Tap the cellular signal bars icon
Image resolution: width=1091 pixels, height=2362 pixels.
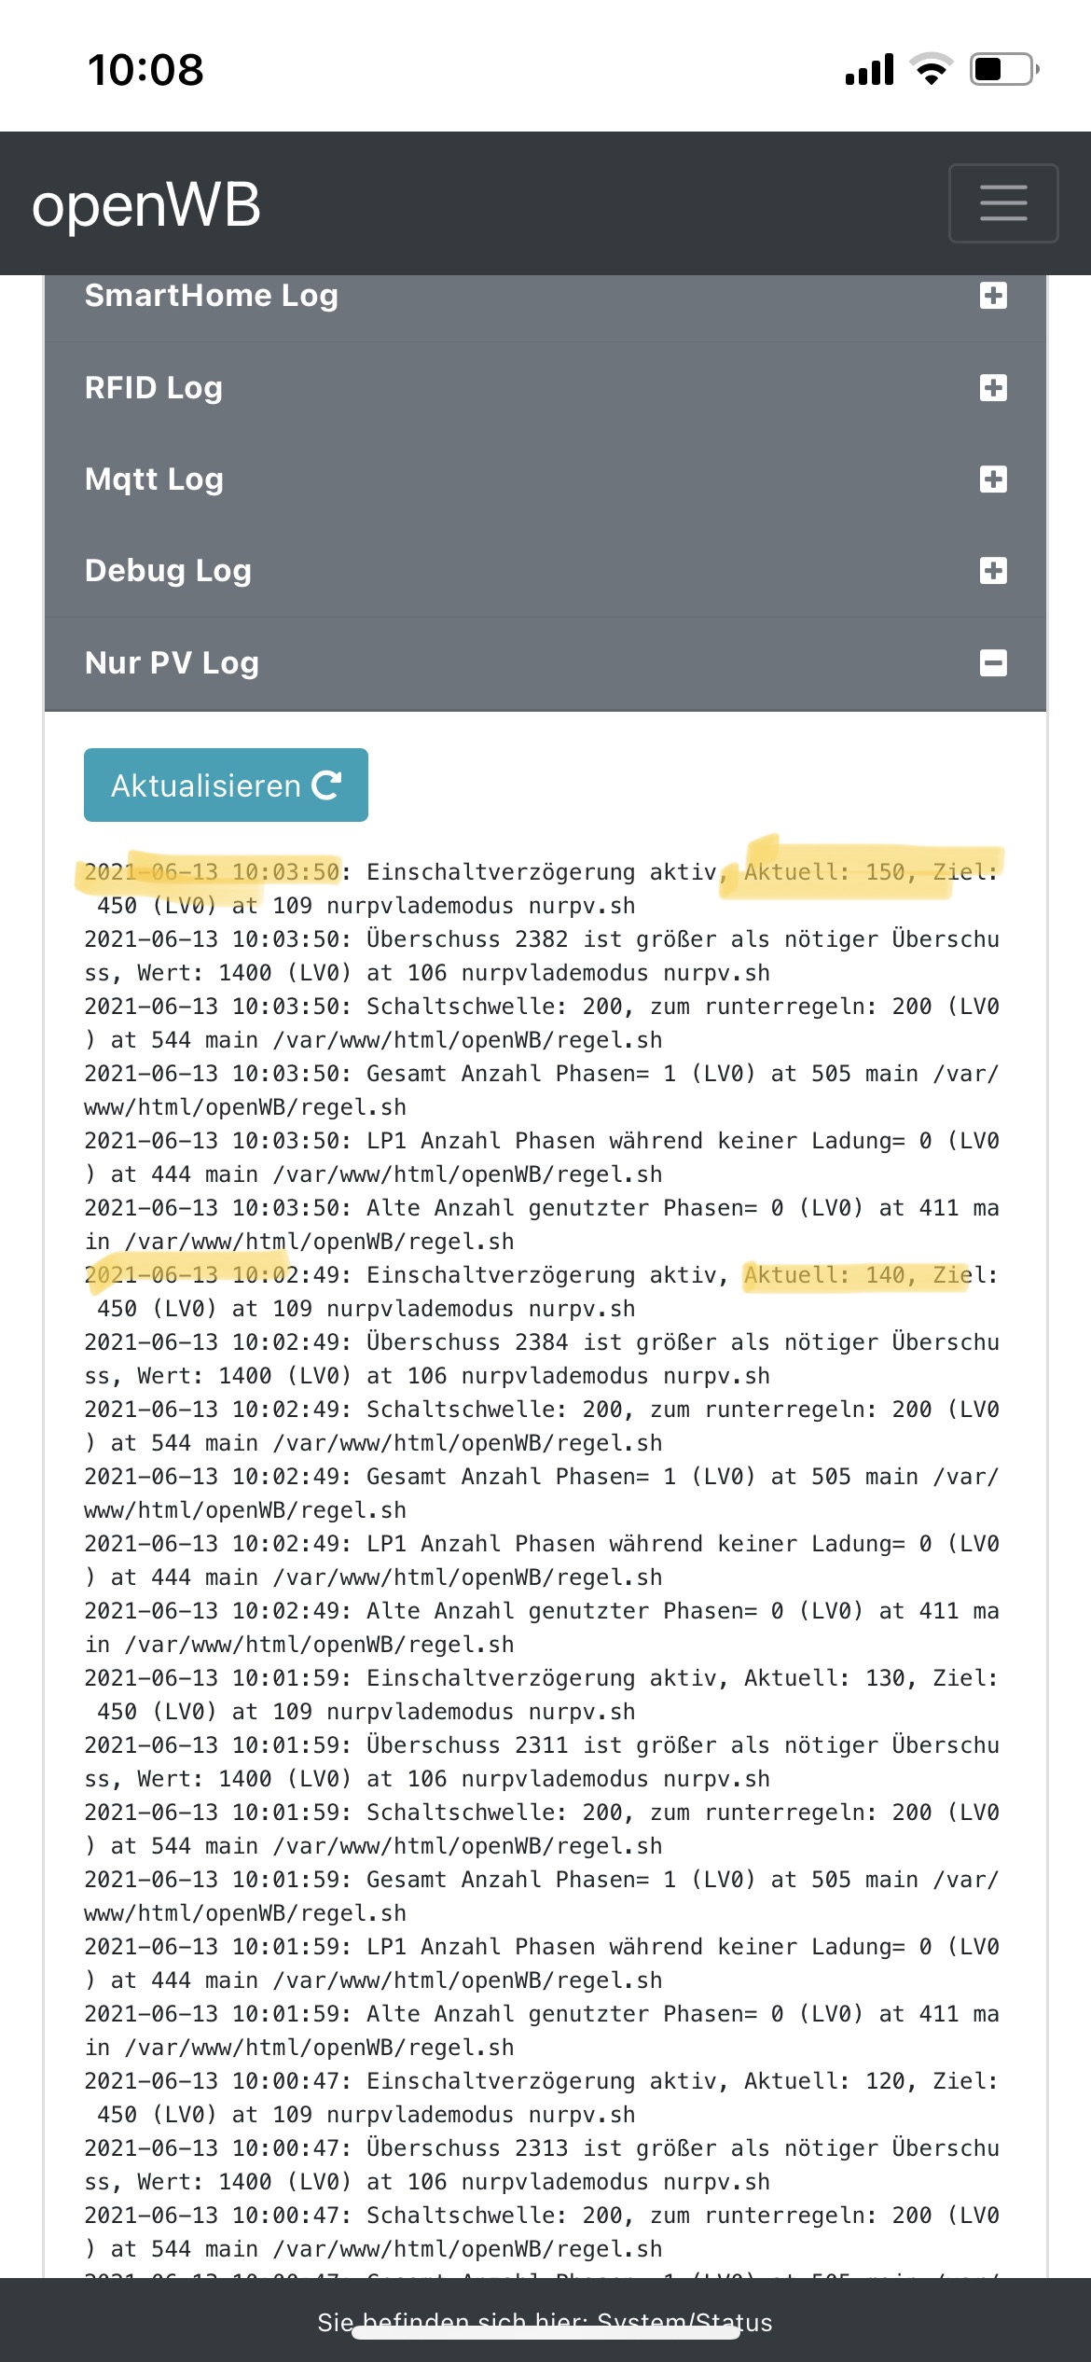[869, 69]
